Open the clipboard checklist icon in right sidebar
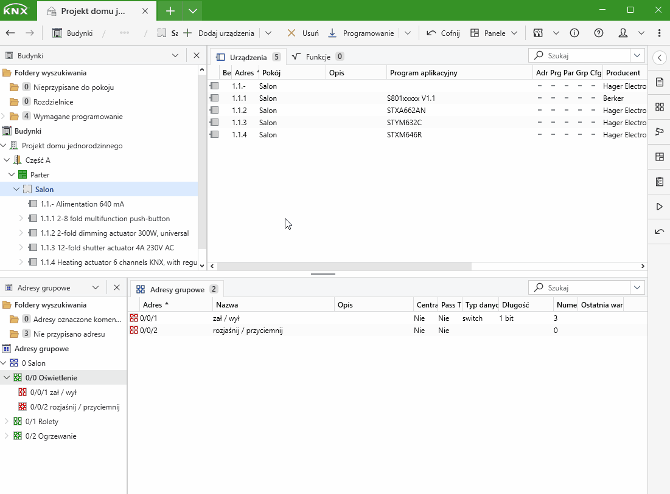The width and height of the screenshot is (670, 494). 659,182
